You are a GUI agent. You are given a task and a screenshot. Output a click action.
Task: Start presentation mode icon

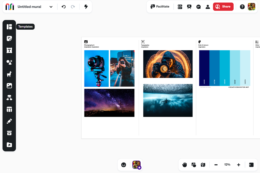click(189, 7)
